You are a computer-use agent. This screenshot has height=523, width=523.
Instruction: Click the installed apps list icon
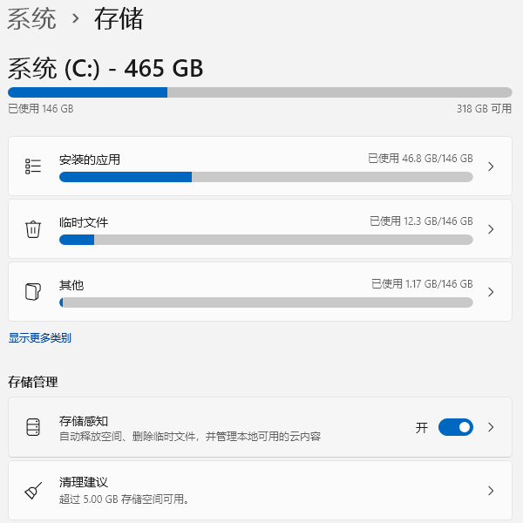point(33,166)
